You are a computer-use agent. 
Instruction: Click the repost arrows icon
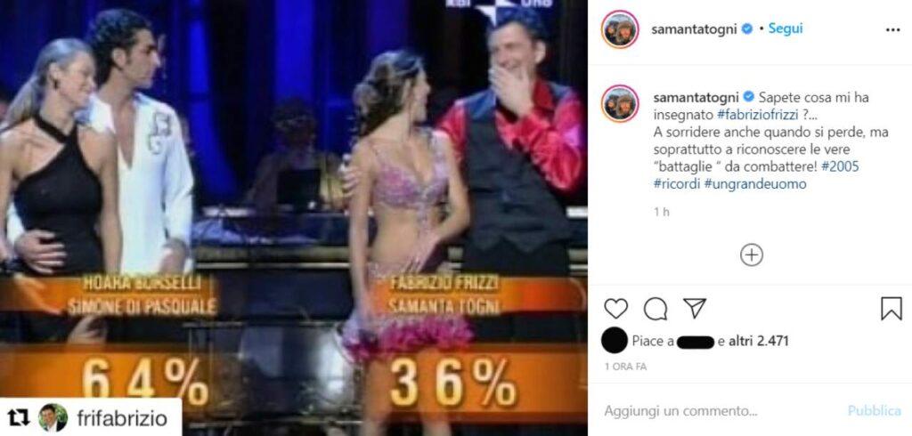click(x=20, y=418)
